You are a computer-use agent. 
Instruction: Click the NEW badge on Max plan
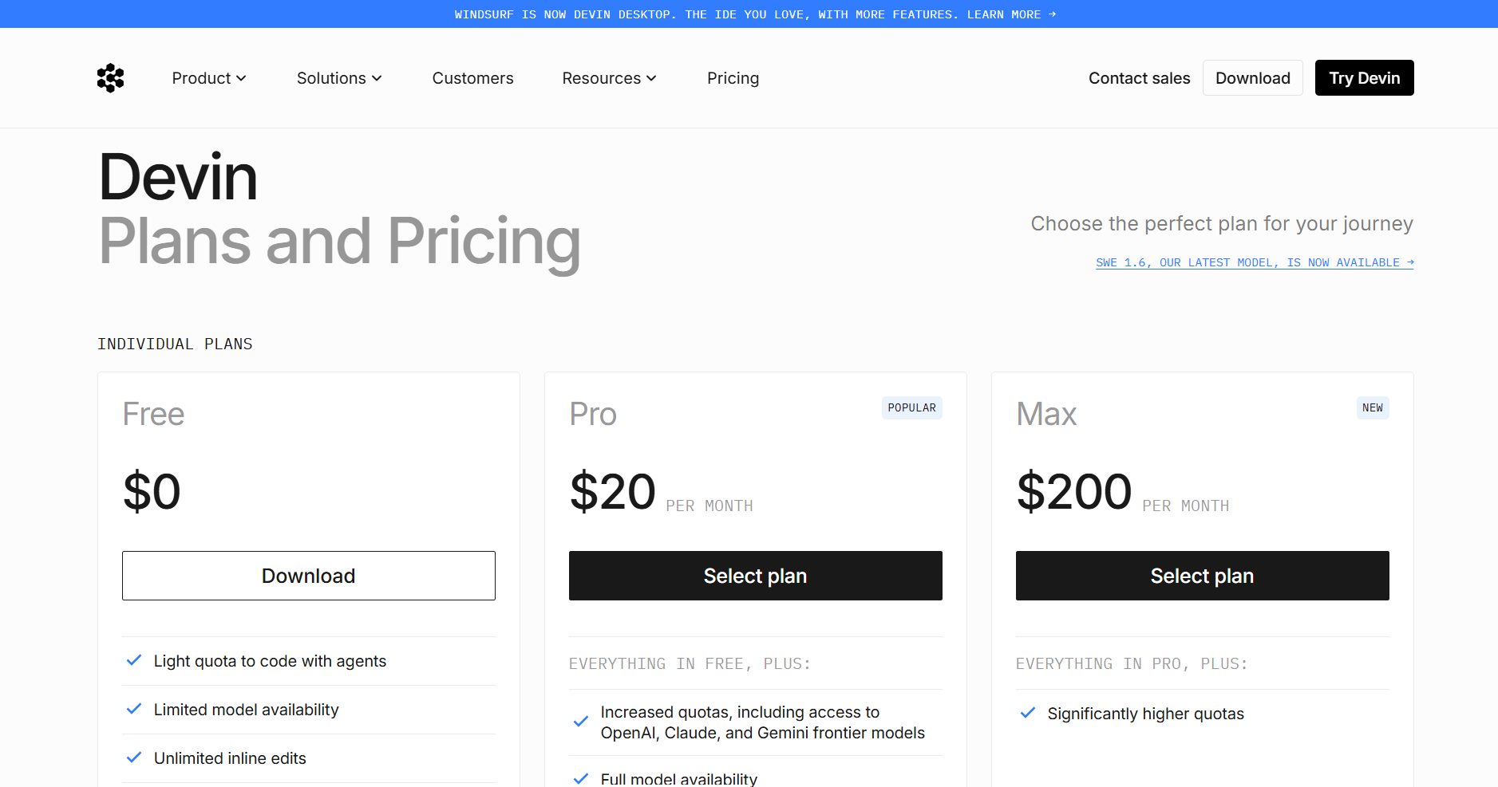[x=1373, y=407]
